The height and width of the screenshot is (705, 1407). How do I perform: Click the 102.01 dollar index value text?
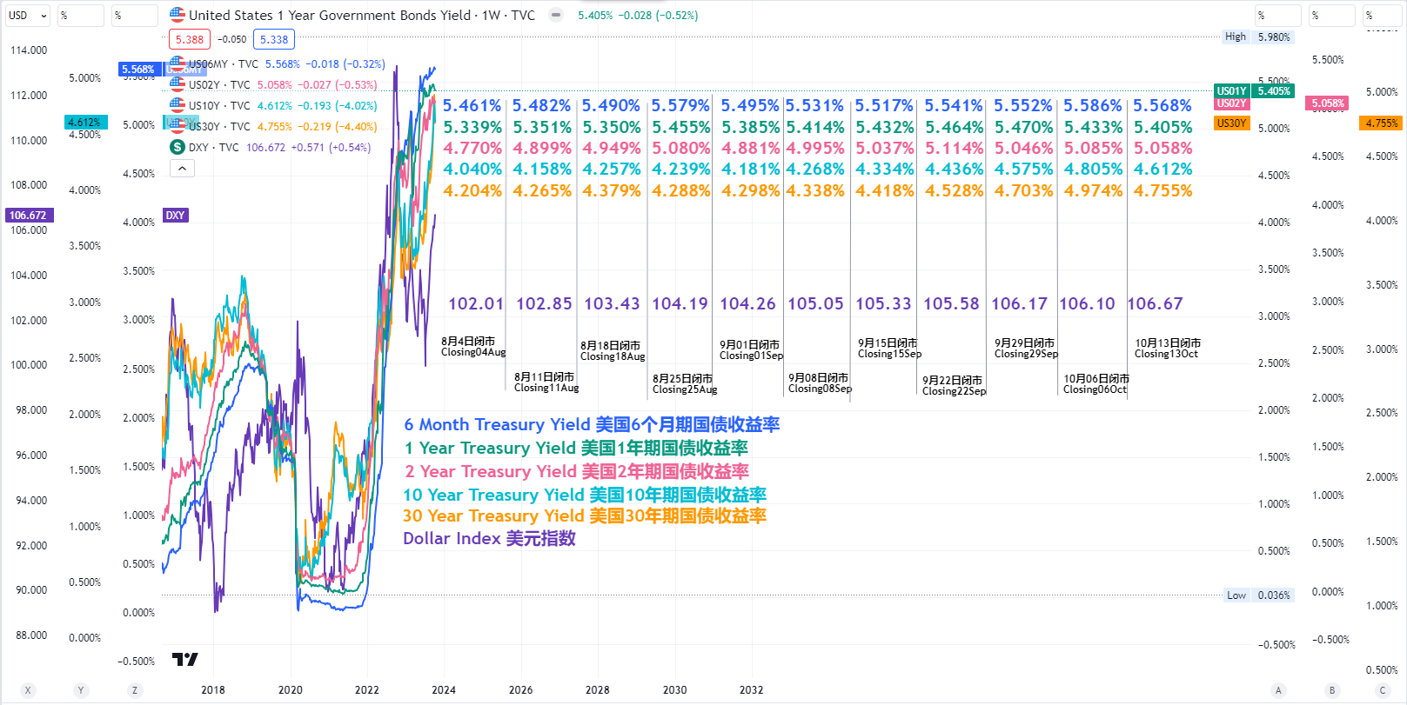(x=476, y=303)
